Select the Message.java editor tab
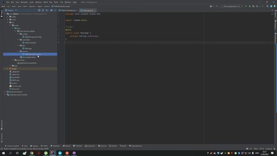Screen dimensions: 277x156 point(87,10)
